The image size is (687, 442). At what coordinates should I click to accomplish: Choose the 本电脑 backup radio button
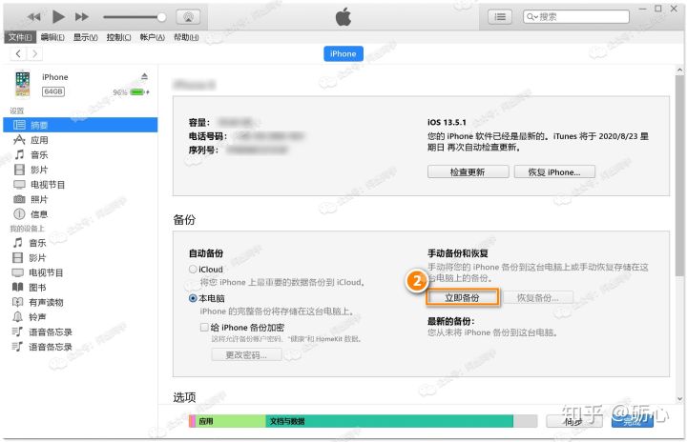pyautogui.click(x=193, y=298)
